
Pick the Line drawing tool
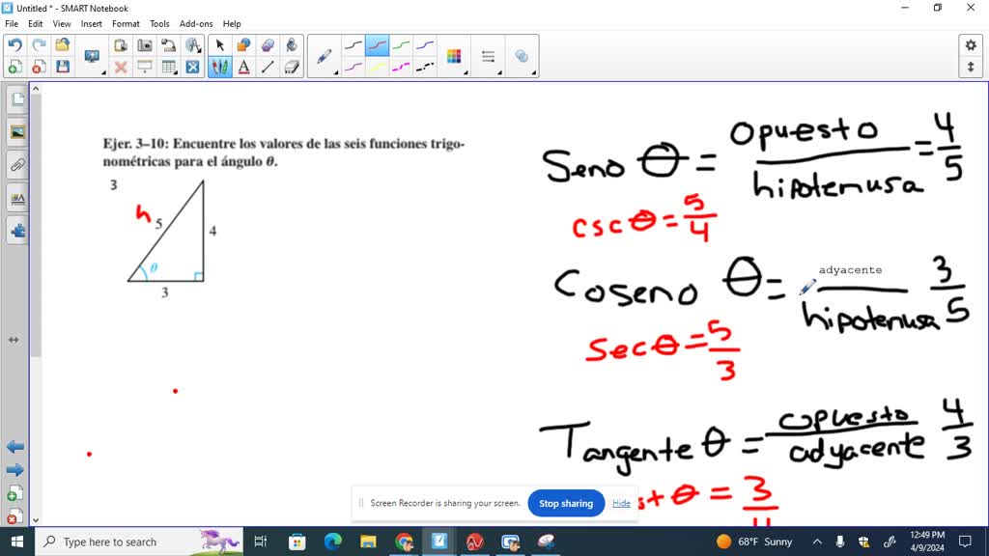coord(268,67)
